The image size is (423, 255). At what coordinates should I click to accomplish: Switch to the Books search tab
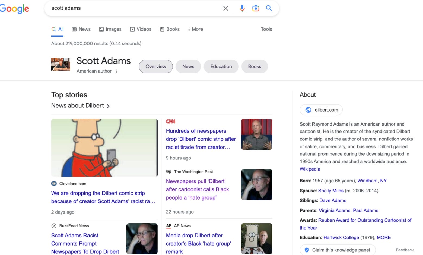170,29
